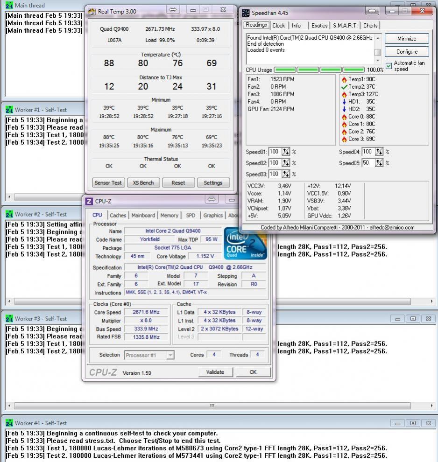Open the Charts tab in SpeedFan
Viewport: 438px width, 462px height.
[370, 26]
